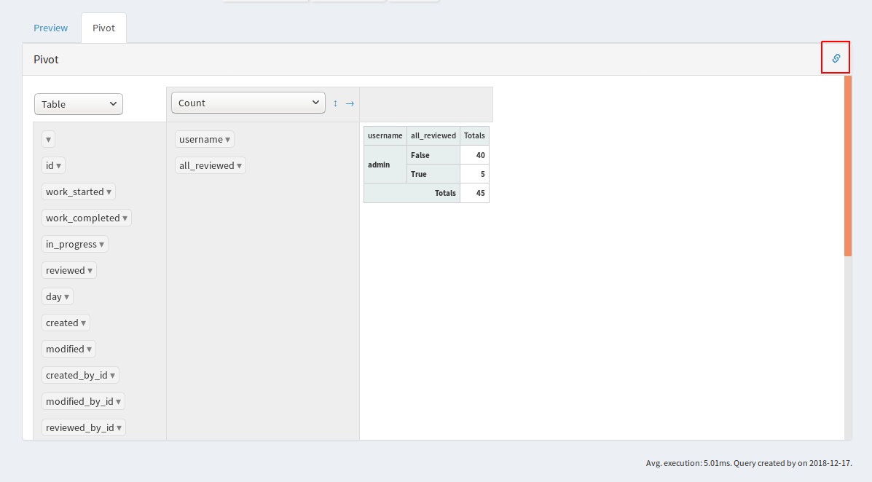This screenshot has height=482, width=872.
Task: Toggle row sort order arrow icon
Action: 335,103
